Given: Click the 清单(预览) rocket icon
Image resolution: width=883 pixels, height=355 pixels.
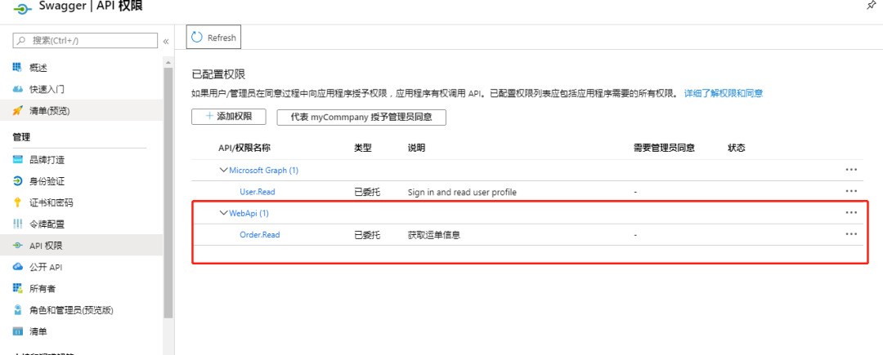Looking at the screenshot, I should 17,111.
